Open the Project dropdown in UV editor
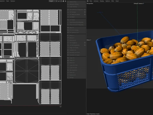Screen dimensions: 153x115 coord(53,1)
